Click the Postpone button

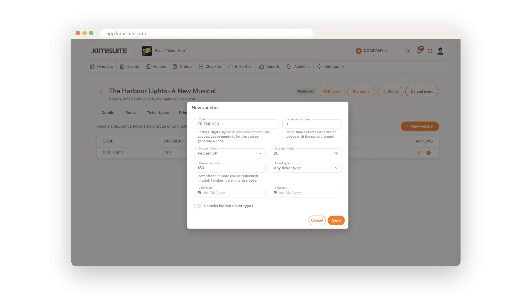coord(361,92)
